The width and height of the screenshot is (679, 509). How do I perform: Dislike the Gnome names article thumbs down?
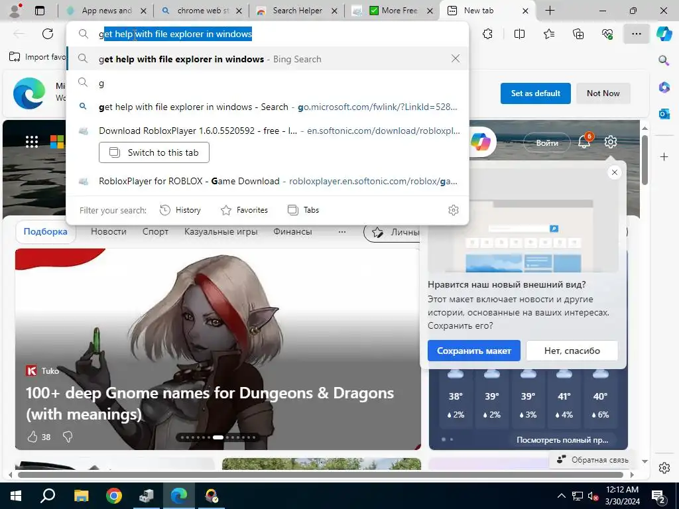68,437
